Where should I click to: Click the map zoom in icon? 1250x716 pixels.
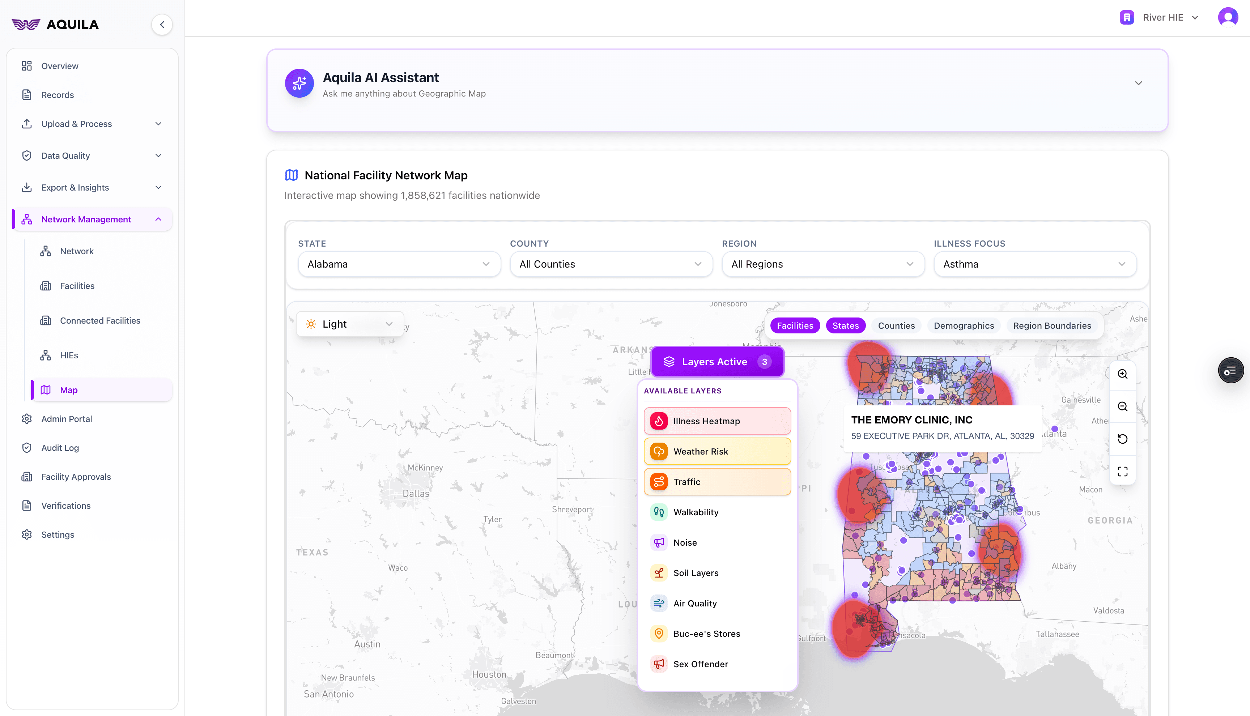pyautogui.click(x=1122, y=374)
